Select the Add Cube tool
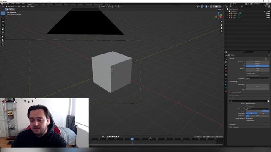 point(3,44)
